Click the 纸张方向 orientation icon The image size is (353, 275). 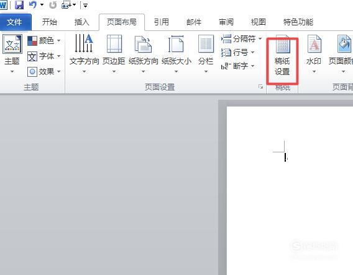click(143, 44)
